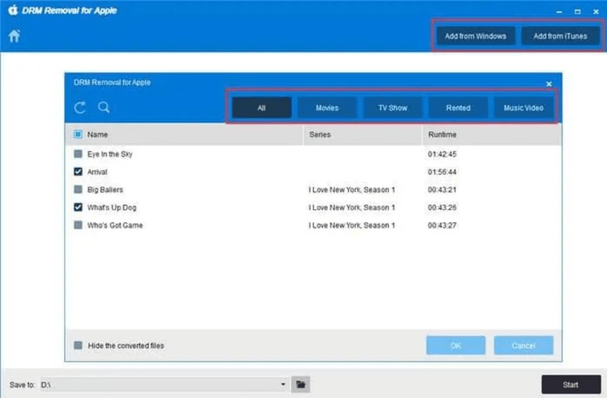Click the Apple logo in title bar
Screen dimensions: 607x398
click(x=13, y=10)
